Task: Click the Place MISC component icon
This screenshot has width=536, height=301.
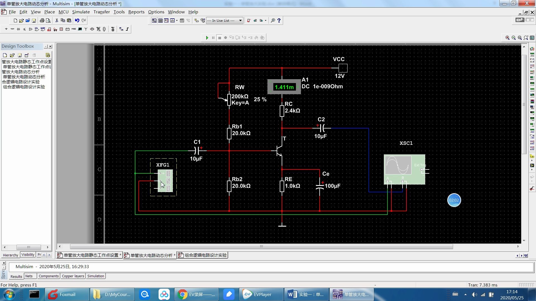Action: pos(74,29)
